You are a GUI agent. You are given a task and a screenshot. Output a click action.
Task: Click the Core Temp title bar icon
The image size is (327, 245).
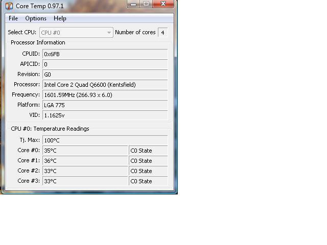[9, 6]
